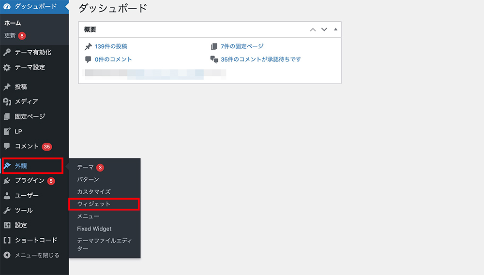Viewport: 484px width, 275px height.
Task: Click the speech bubble icon beside コメント menu
Action: click(7, 146)
